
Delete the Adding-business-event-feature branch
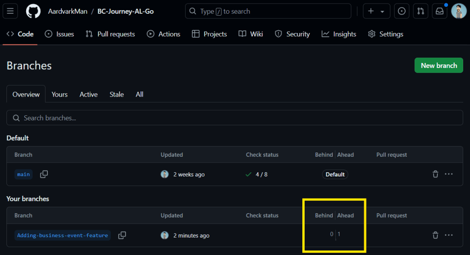(x=435, y=235)
